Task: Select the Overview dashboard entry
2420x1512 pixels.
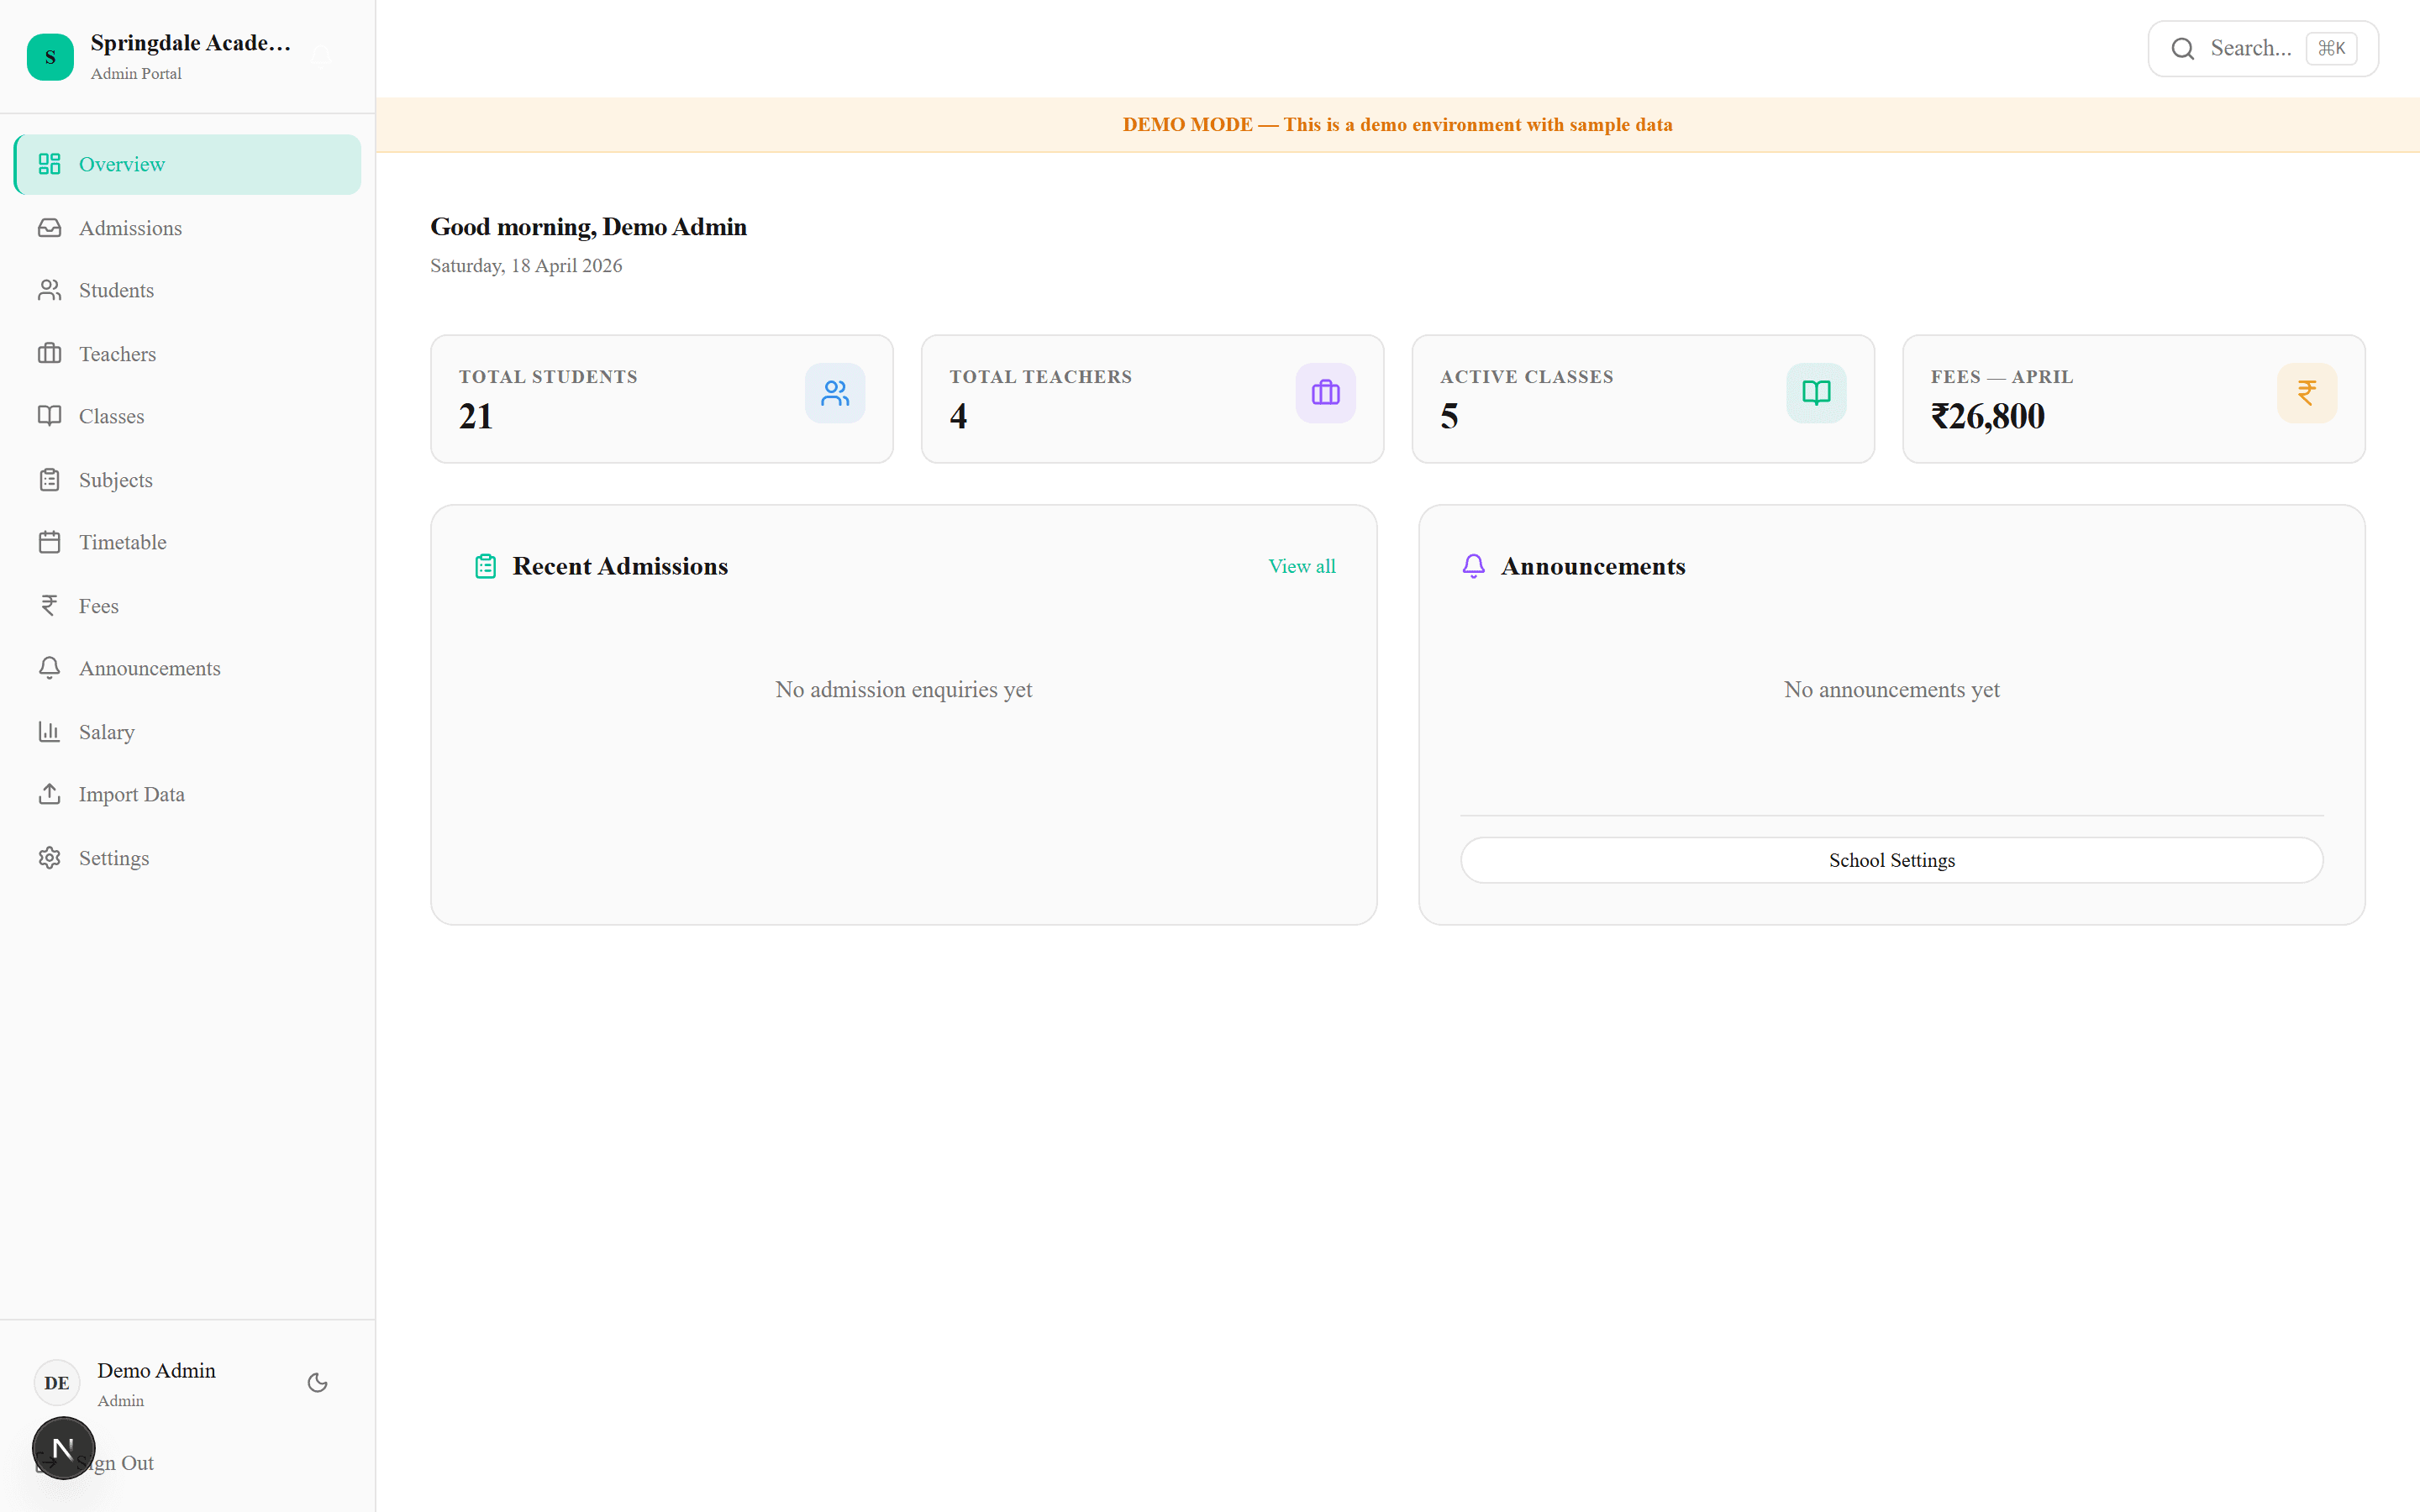Action: pos(122,164)
